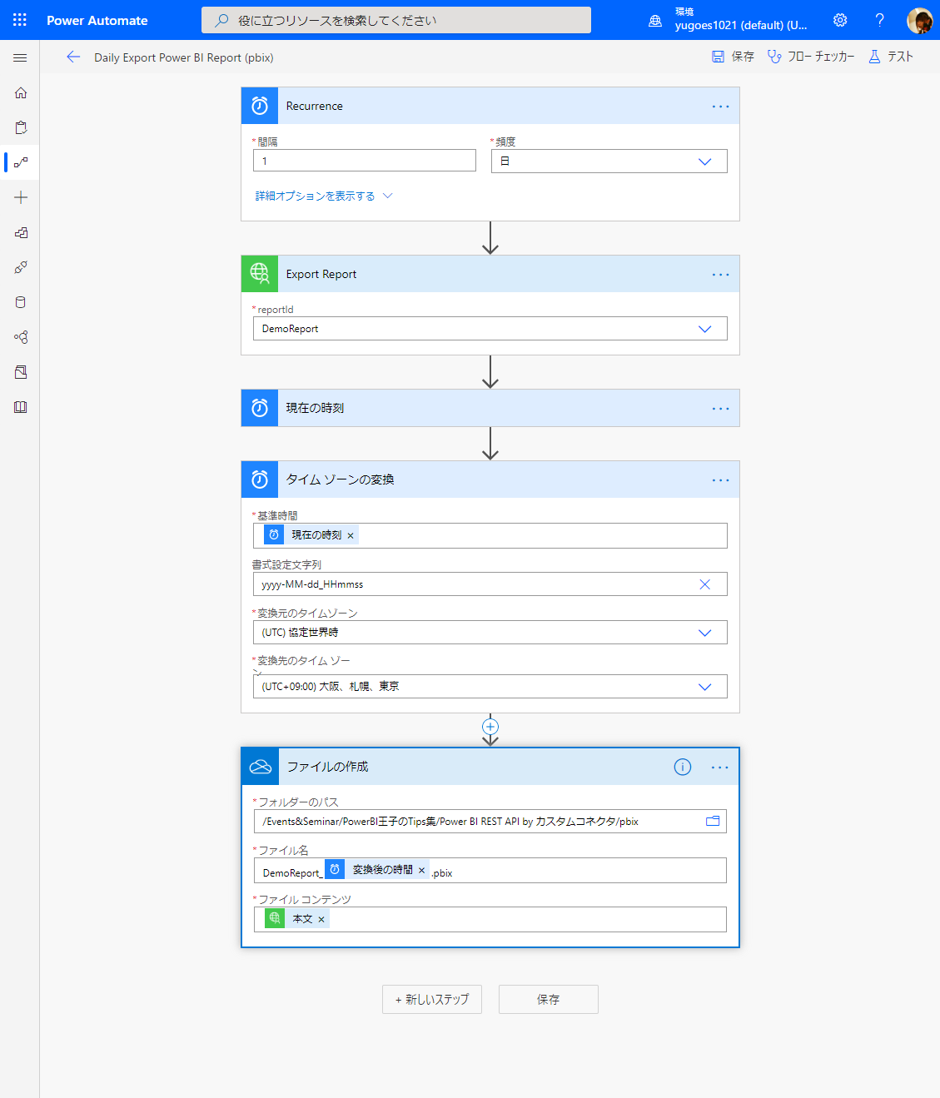Open 変換元のタイムゾーン dropdown
The image size is (940, 1098).
click(490, 633)
